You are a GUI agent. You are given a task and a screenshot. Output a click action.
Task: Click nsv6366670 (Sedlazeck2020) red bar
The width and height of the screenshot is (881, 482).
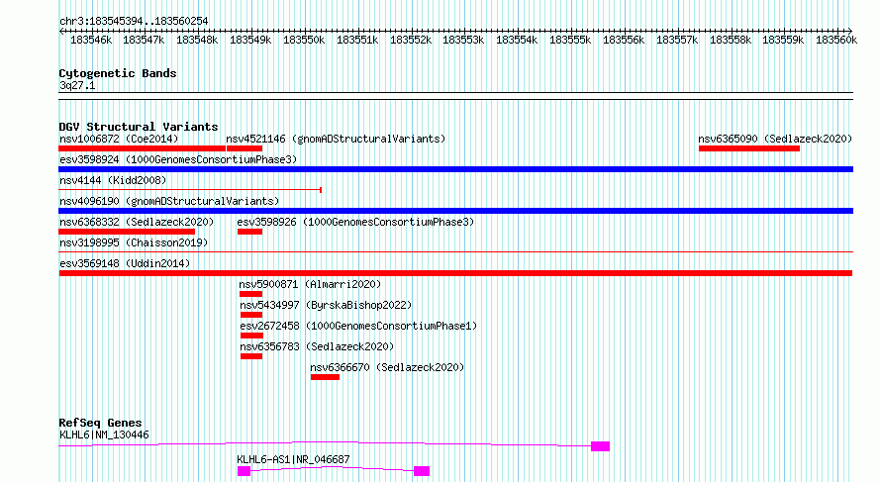tap(325, 377)
